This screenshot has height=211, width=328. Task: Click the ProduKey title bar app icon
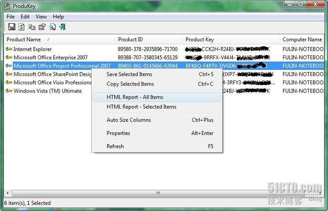[x=7, y=6]
